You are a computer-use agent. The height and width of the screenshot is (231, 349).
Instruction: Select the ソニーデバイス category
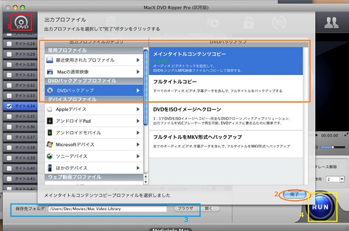pos(94,156)
